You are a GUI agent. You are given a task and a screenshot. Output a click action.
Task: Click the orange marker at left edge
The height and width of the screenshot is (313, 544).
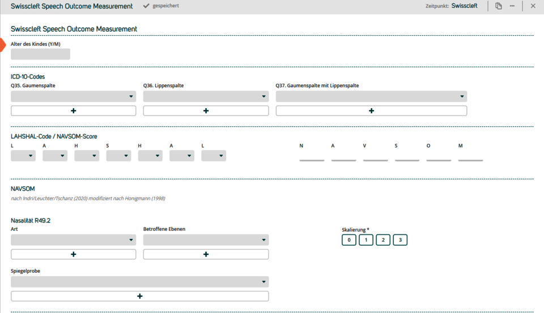tap(2, 45)
